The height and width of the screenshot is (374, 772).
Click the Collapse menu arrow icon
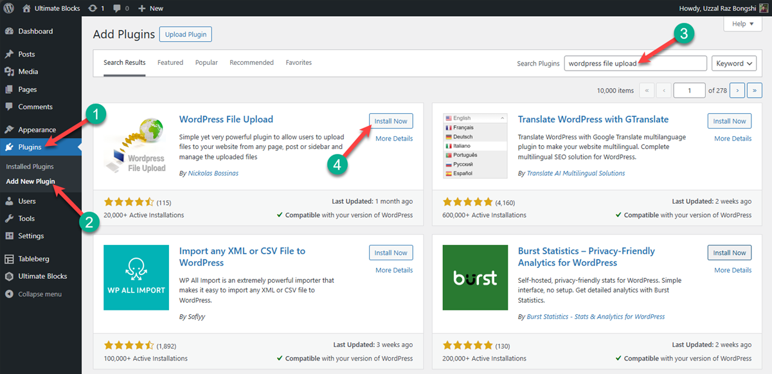9,294
